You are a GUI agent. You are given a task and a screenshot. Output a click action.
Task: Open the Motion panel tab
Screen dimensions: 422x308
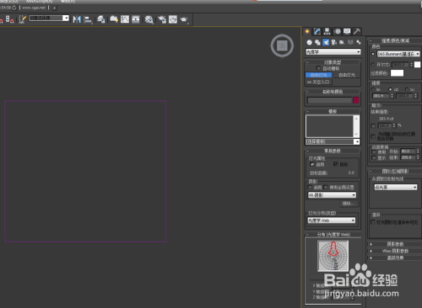337,31
